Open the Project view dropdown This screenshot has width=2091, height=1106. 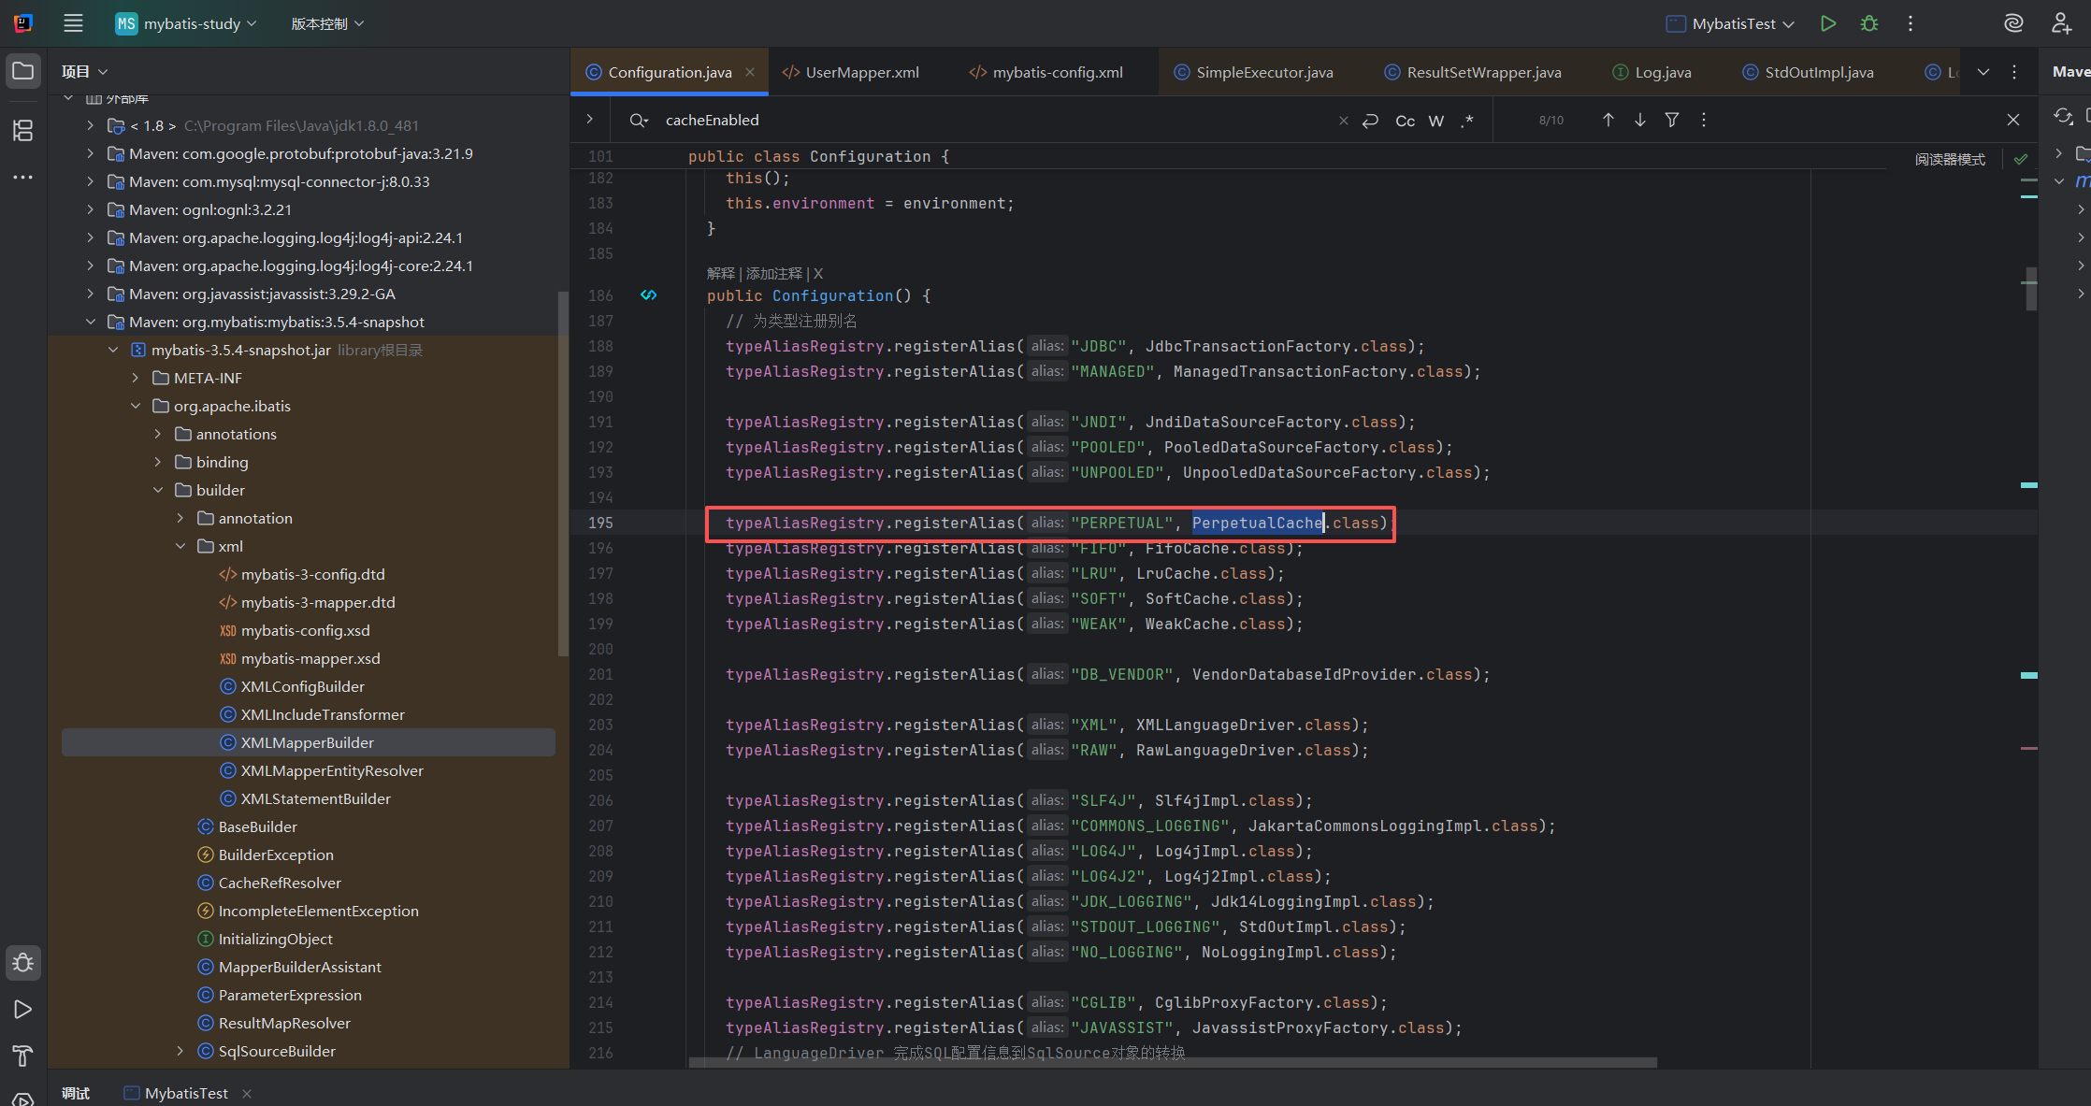pyautogui.click(x=85, y=72)
